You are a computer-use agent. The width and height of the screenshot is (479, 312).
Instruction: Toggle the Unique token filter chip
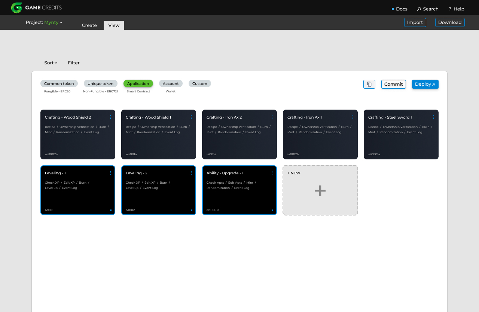point(100,83)
